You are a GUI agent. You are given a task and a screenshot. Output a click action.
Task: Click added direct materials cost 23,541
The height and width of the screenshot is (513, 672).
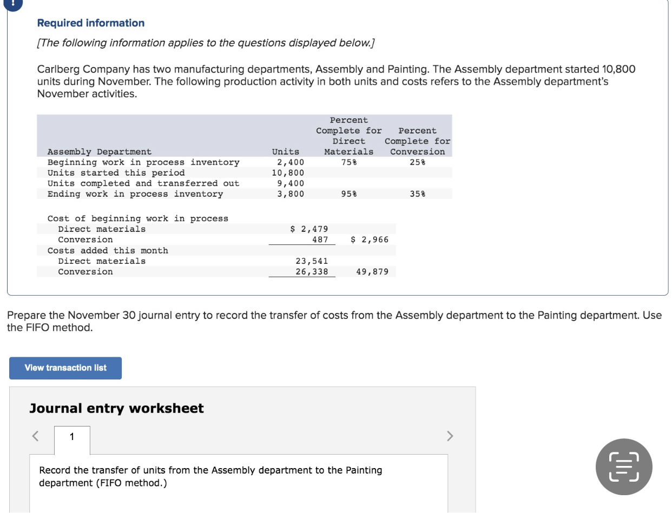click(x=312, y=261)
